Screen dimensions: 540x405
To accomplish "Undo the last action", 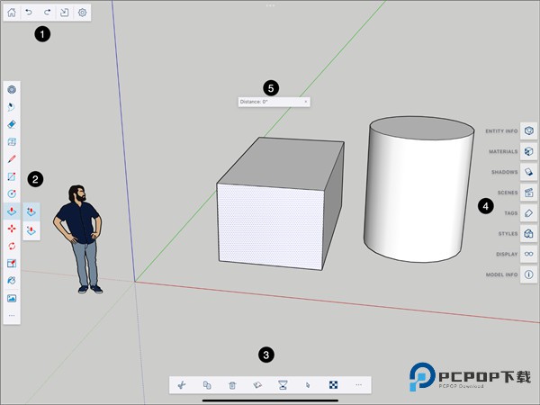I will point(30,13).
